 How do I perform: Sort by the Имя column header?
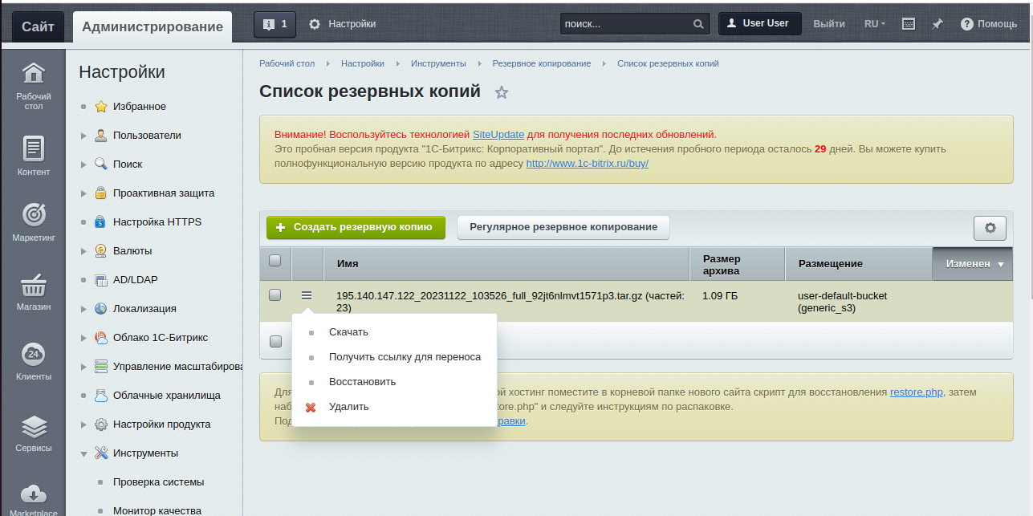pos(506,263)
